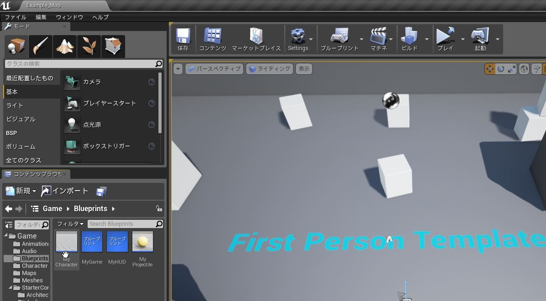Select the MyProjectile asset thumbnail
The height and width of the screenshot is (301, 546).
coord(142,242)
